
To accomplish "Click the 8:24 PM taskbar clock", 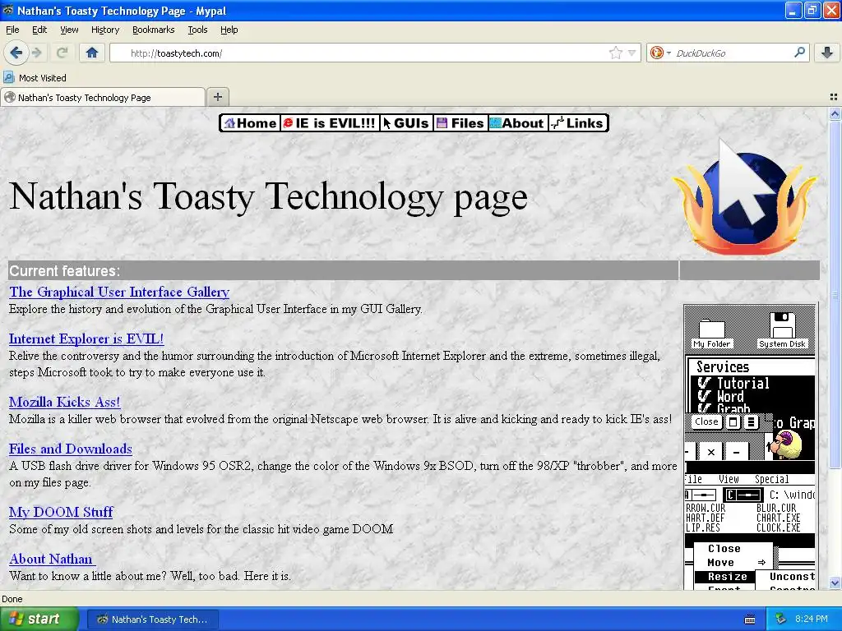I will point(812,619).
